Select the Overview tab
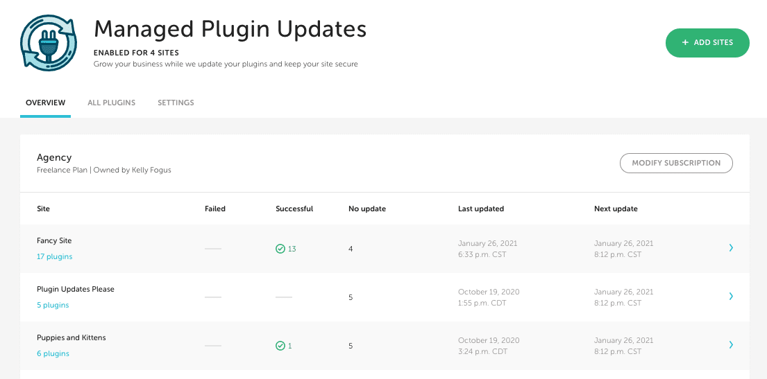The height and width of the screenshot is (379, 767). pyautogui.click(x=45, y=103)
